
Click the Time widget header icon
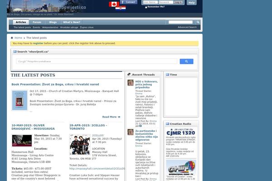pos(167,75)
